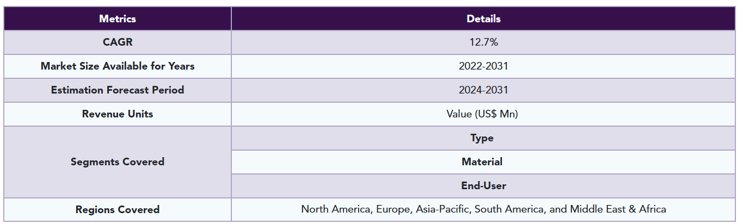The width and height of the screenshot is (737, 224).
Task: Select the Revenue Units label
Action: (x=118, y=114)
